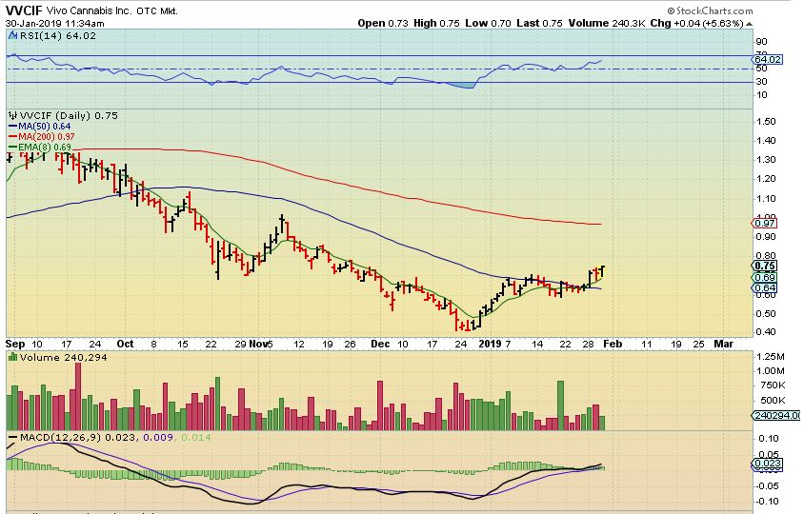
Task: Click the small icon before the RSI(14) label
Action: pyautogui.click(x=12, y=36)
